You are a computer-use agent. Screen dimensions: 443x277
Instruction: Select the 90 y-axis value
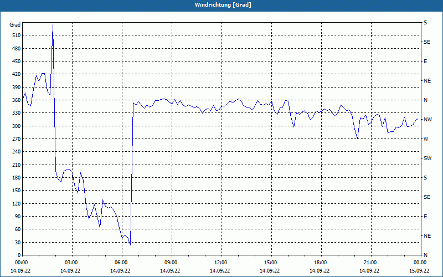point(18,217)
